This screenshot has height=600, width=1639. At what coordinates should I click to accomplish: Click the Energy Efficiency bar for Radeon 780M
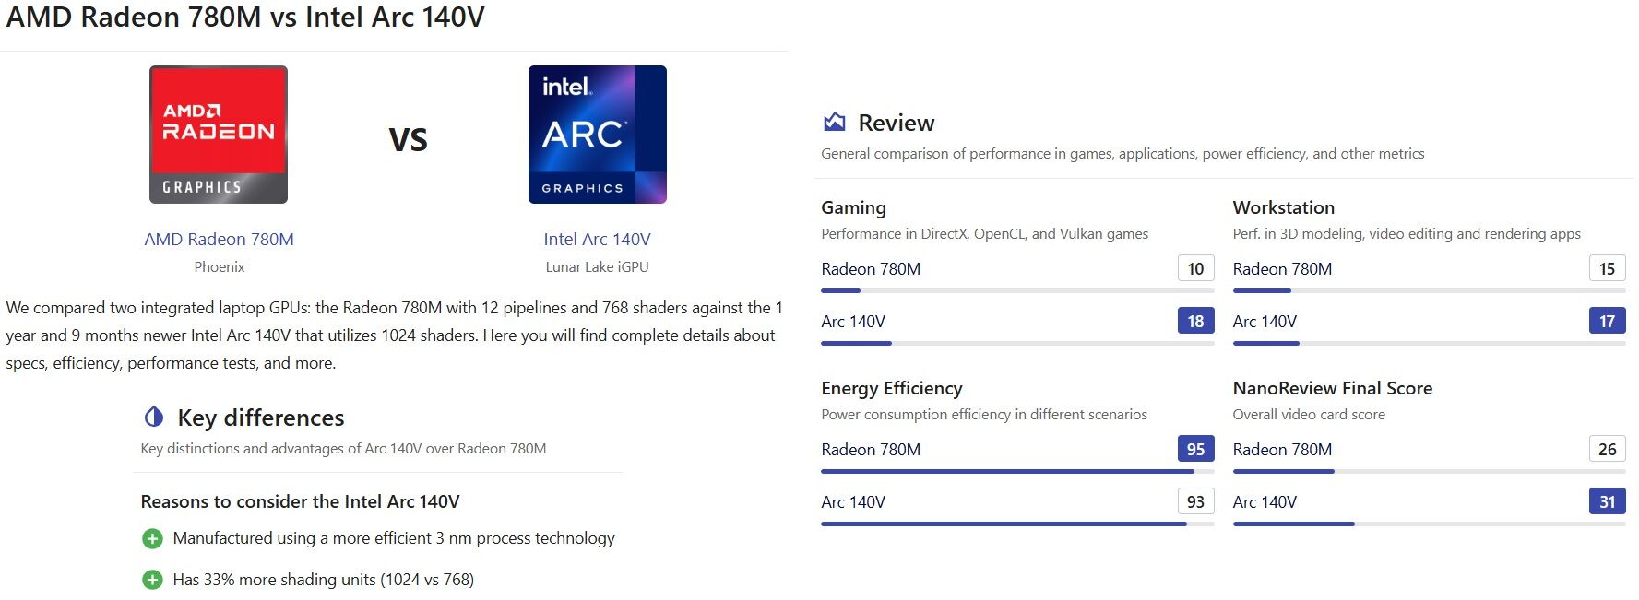coord(1017,471)
